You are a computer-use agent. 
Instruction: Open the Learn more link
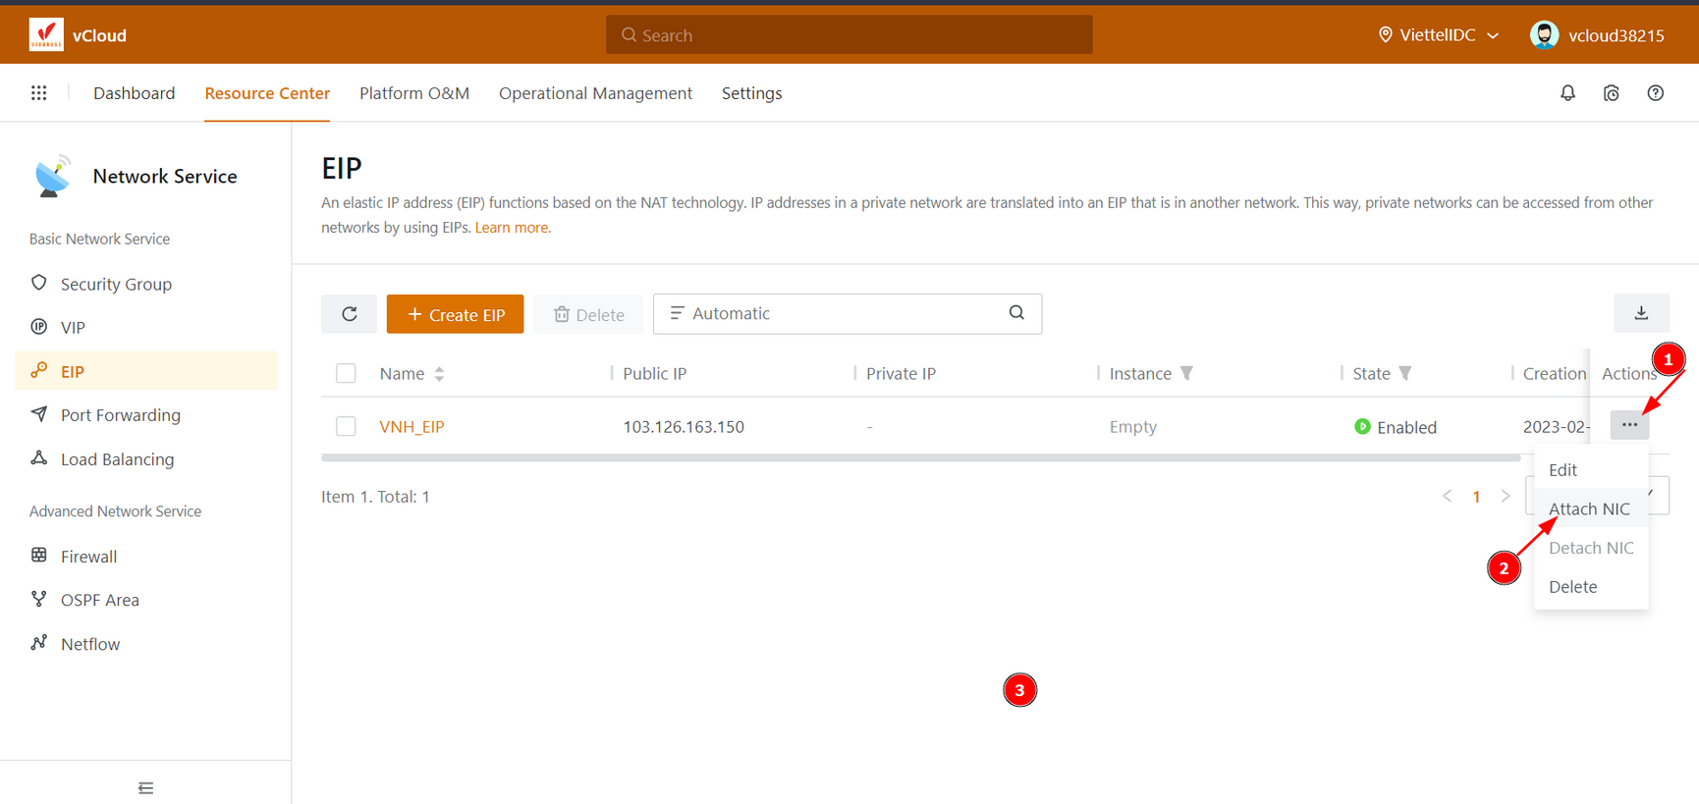tap(511, 228)
